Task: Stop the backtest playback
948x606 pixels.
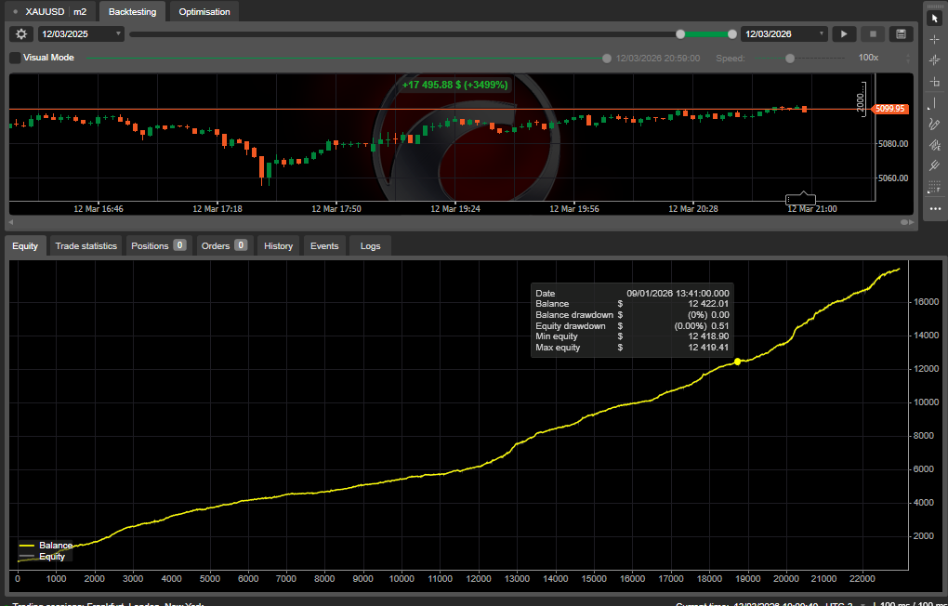Action: click(x=872, y=33)
